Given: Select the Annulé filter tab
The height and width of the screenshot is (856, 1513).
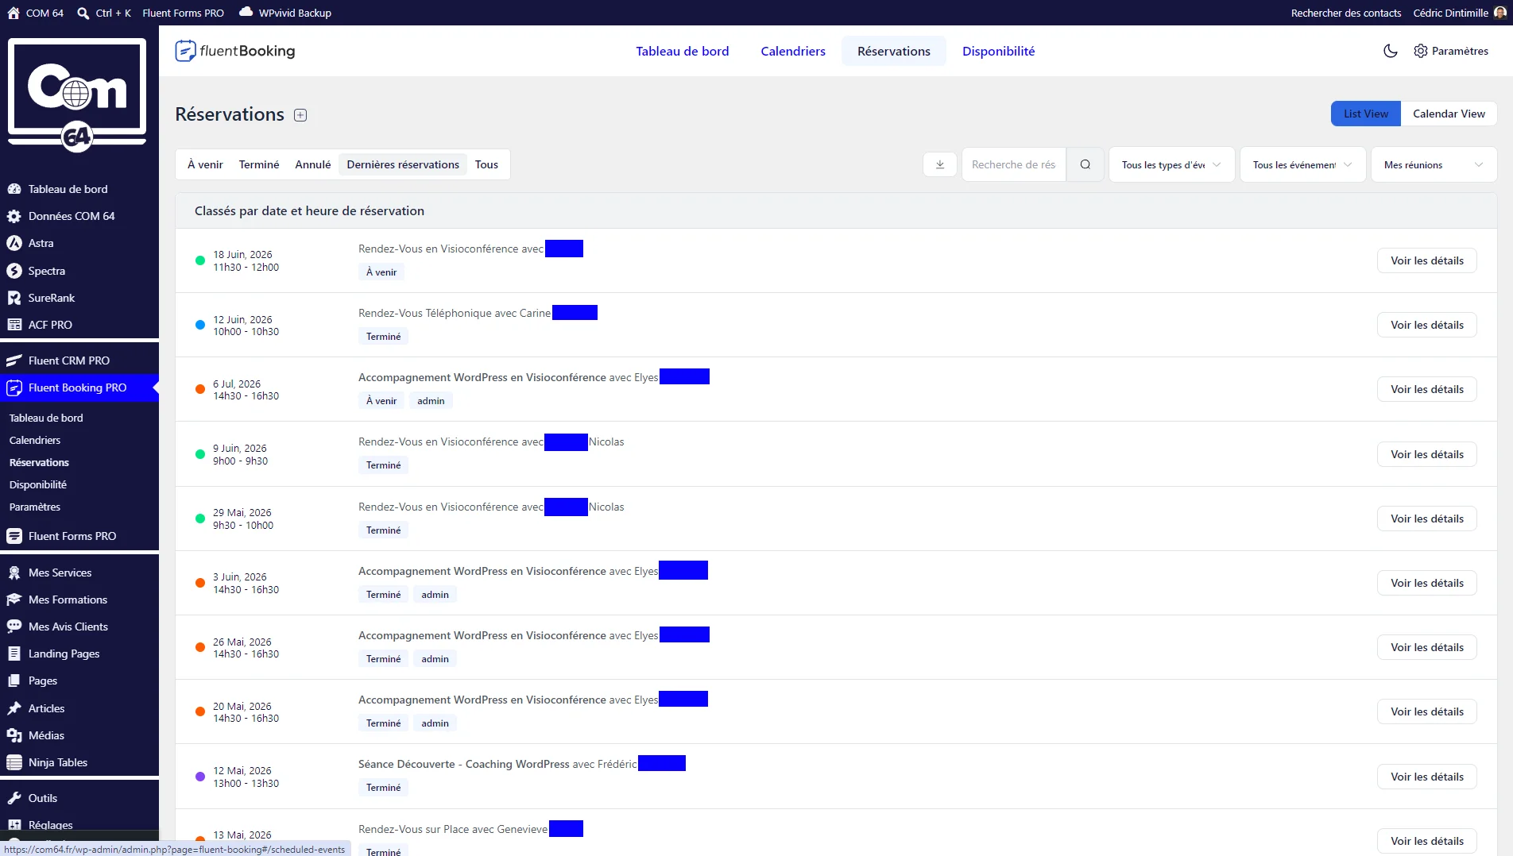Looking at the screenshot, I should coord(313,164).
